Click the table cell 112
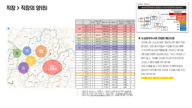This screenshot has width=192, height=108. [x=130, y=26]
